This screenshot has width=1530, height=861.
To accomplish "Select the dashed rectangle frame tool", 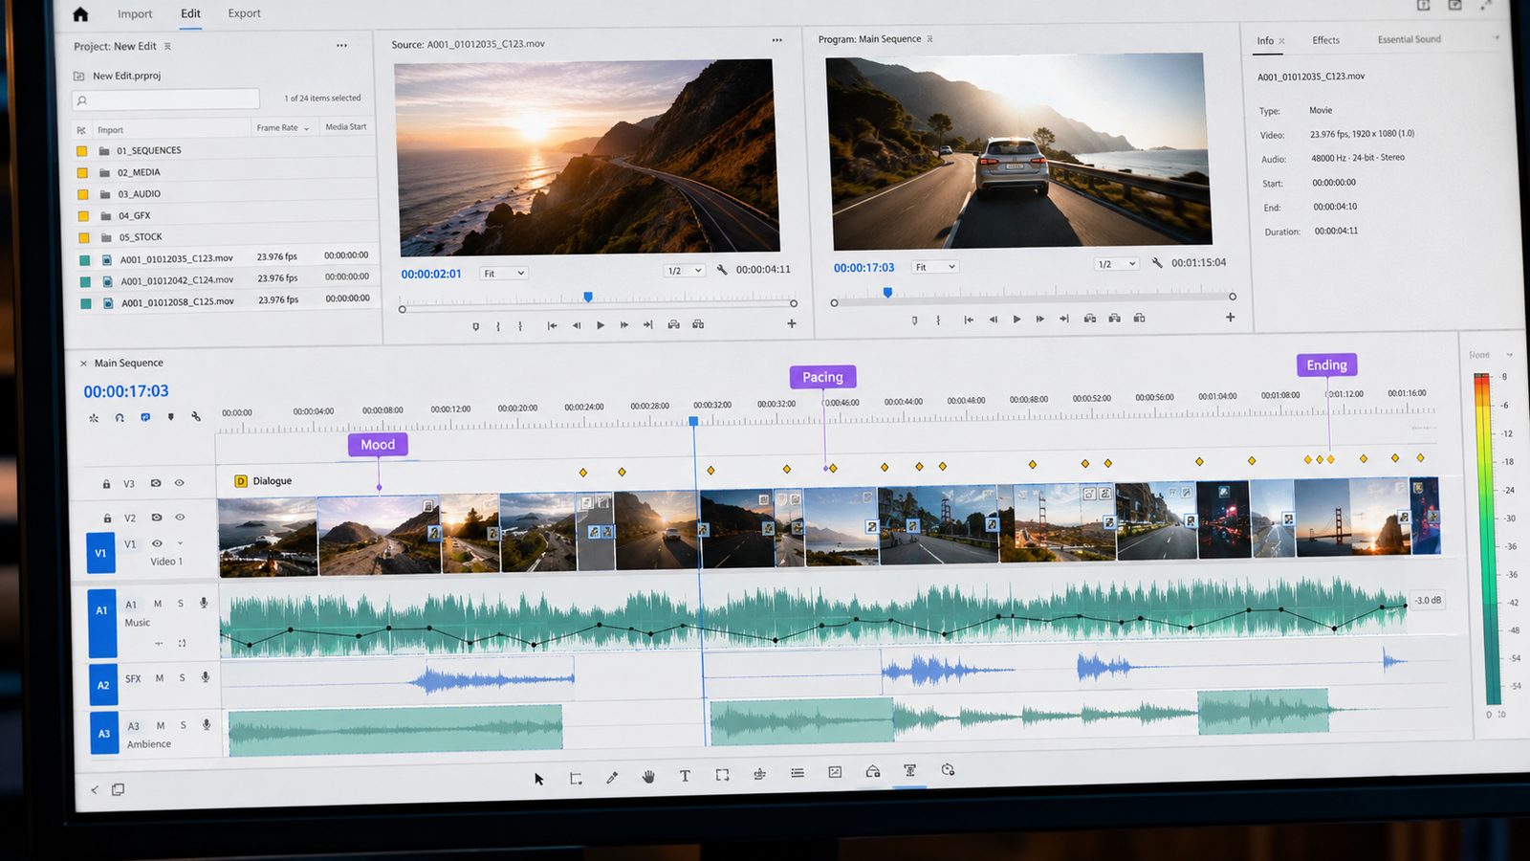I will point(722,775).
